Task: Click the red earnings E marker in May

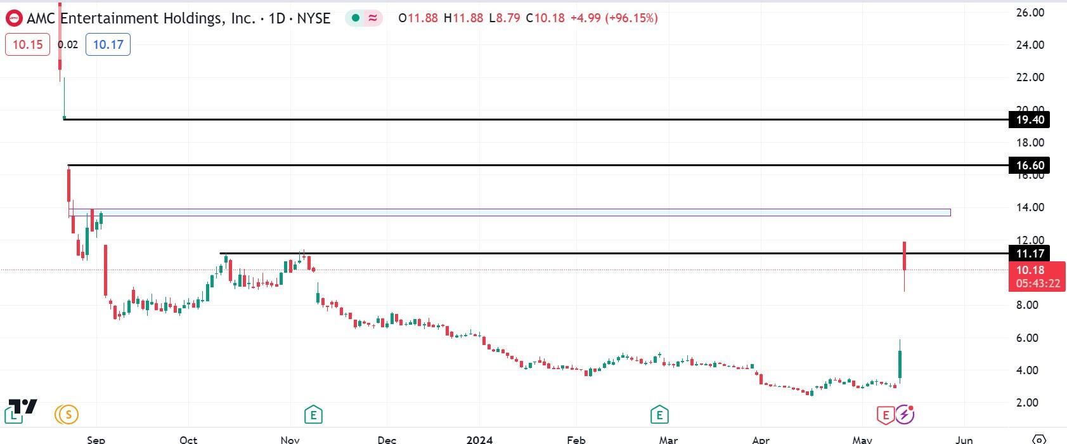Action: [x=885, y=415]
